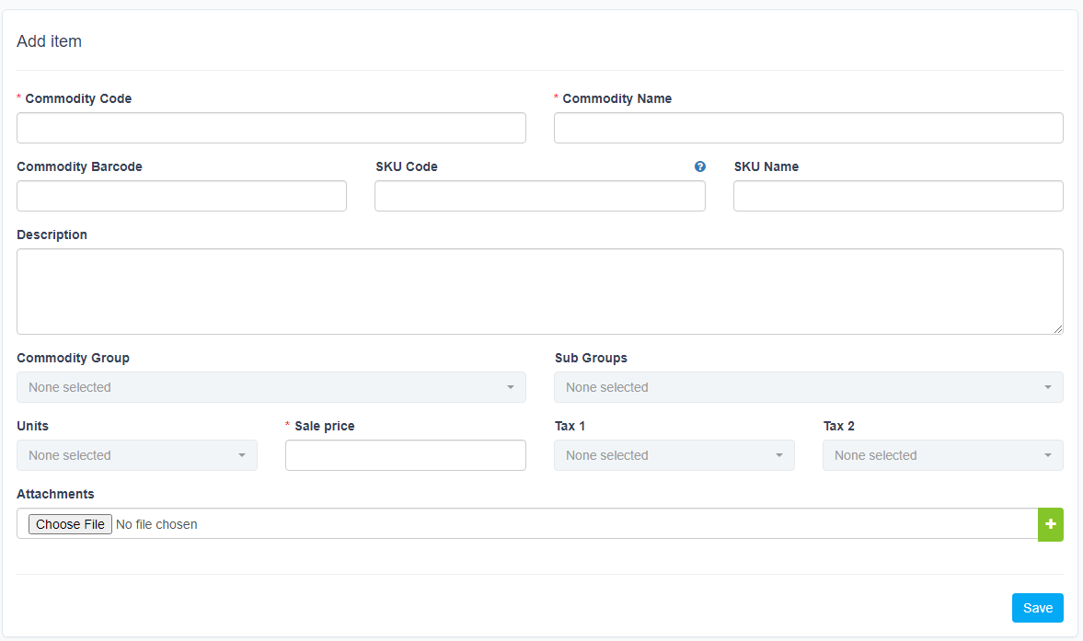Click the Tax 2 dropdown caret arrow
The width and height of the screenshot is (1083, 641).
coord(1047,455)
